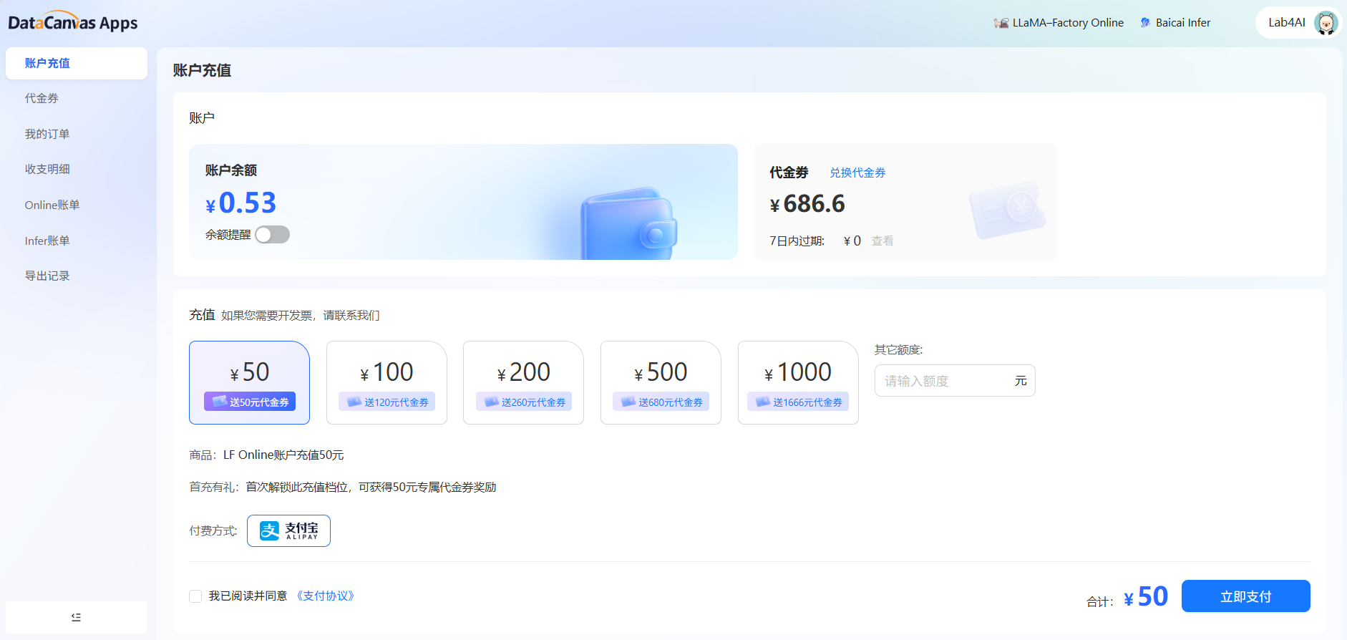Screen dimensions: 1347x640
Task: Click the Alipay logo icon
Action: [x=269, y=530]
